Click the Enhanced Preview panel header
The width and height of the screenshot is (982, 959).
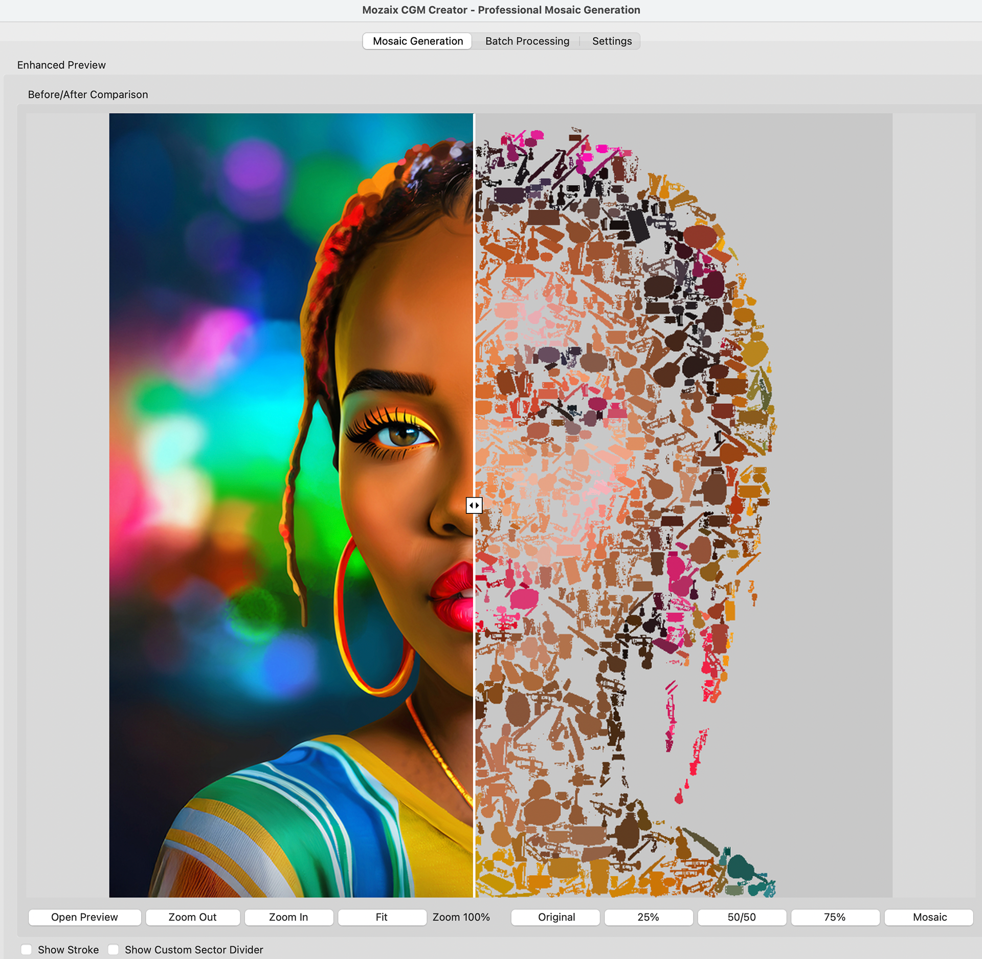(61, 65)
